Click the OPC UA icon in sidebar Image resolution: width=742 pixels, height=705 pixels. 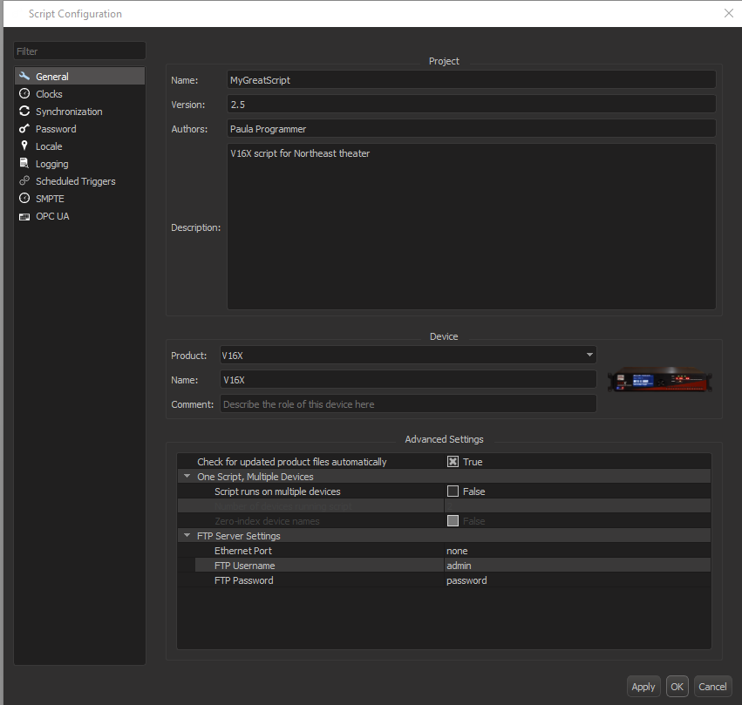pyautogui.click(x=24, y=216)
